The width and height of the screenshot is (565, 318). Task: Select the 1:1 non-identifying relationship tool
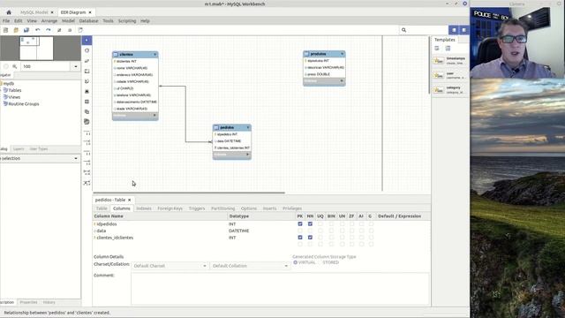pyautogui.click(x=87, y=133)
